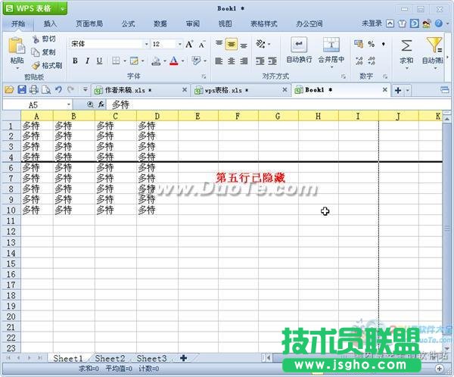This screenshot has height=377, width=454.
Task: Toggle the middle vertical align button
Action: [x=232, y=44]
